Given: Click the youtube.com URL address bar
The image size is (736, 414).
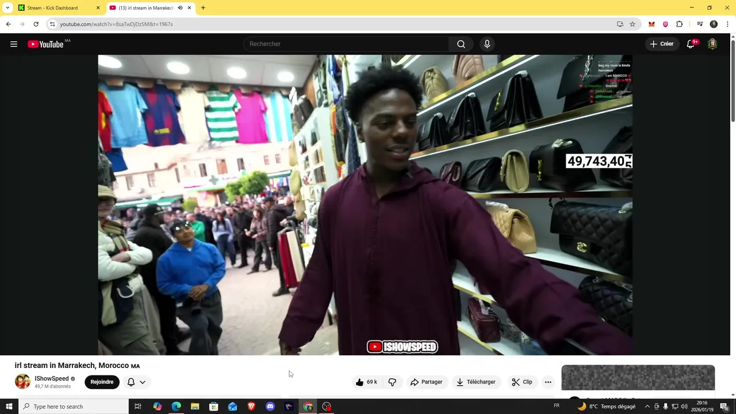Looking at the screenshot, I should coord(333,24).
